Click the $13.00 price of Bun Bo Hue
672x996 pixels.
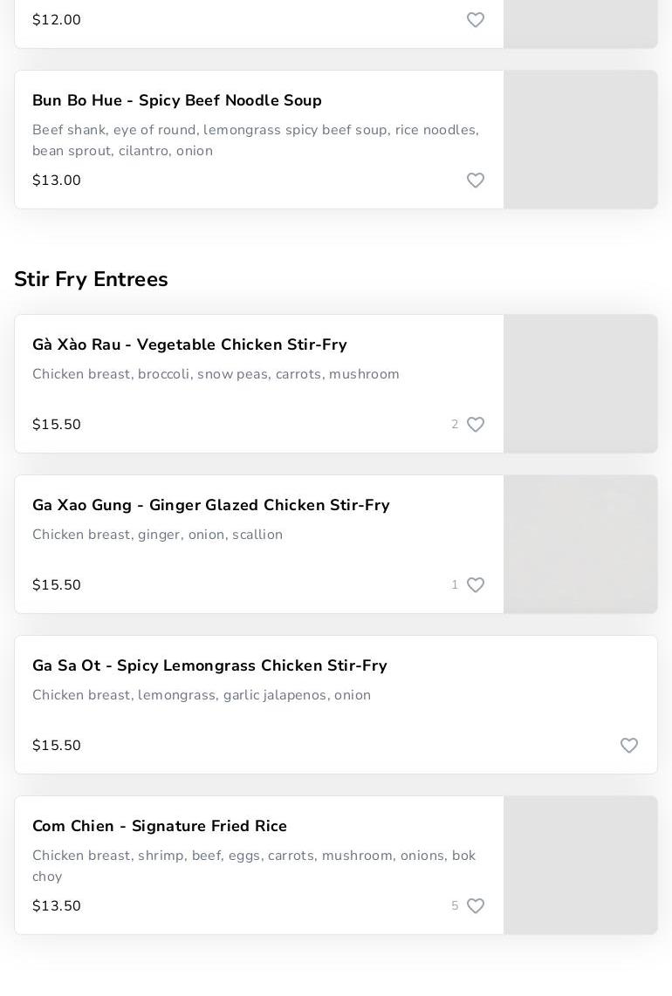pyautogui.click(x=57, y=181)
